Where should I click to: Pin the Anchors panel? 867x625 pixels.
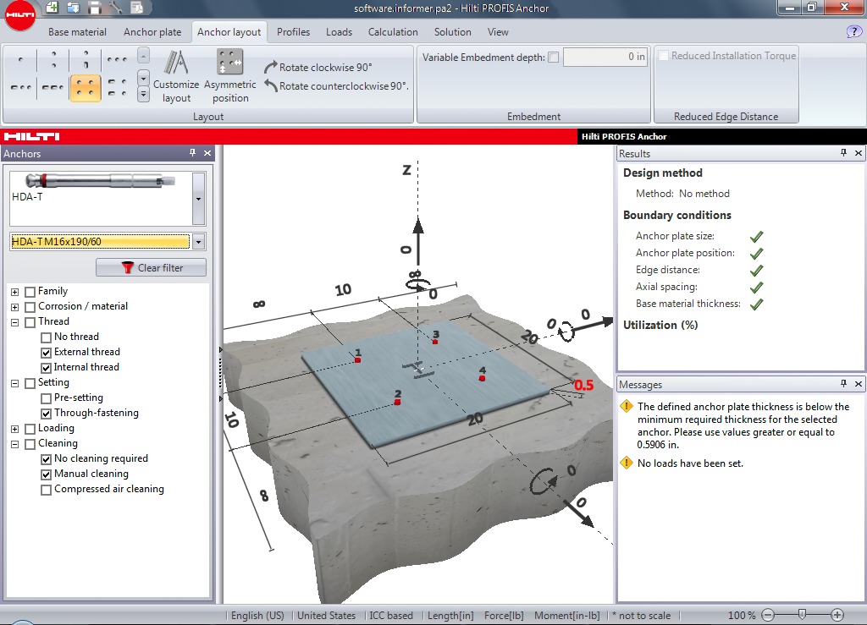(192, 153)
